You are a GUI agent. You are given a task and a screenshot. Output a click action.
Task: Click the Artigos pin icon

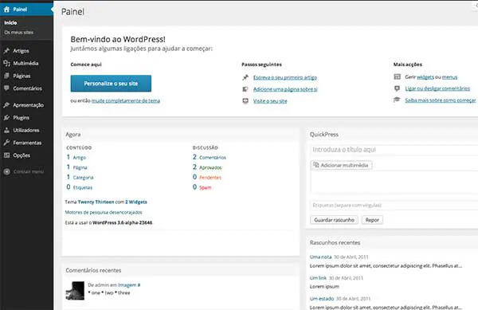[x=6, y=50]
